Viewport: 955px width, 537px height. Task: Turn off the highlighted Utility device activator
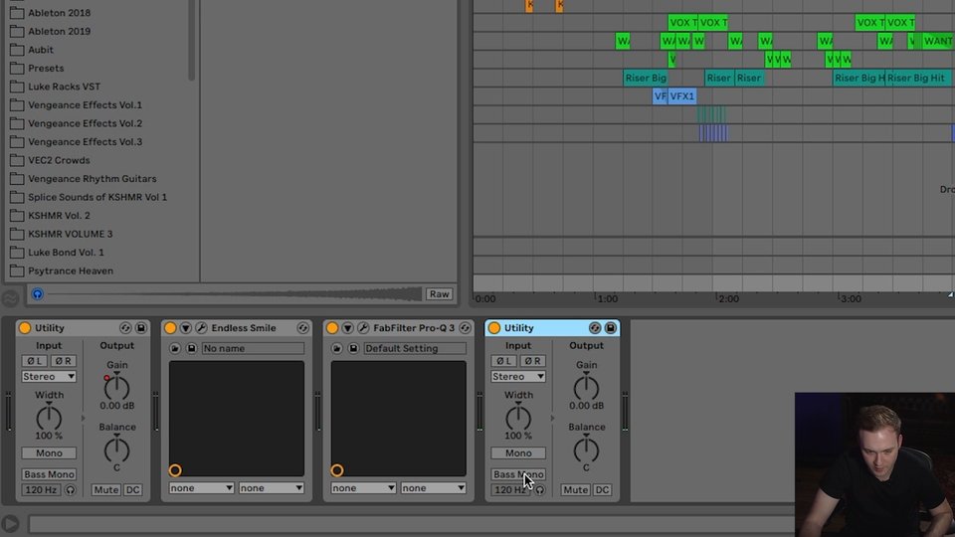[x=494, y=328]
